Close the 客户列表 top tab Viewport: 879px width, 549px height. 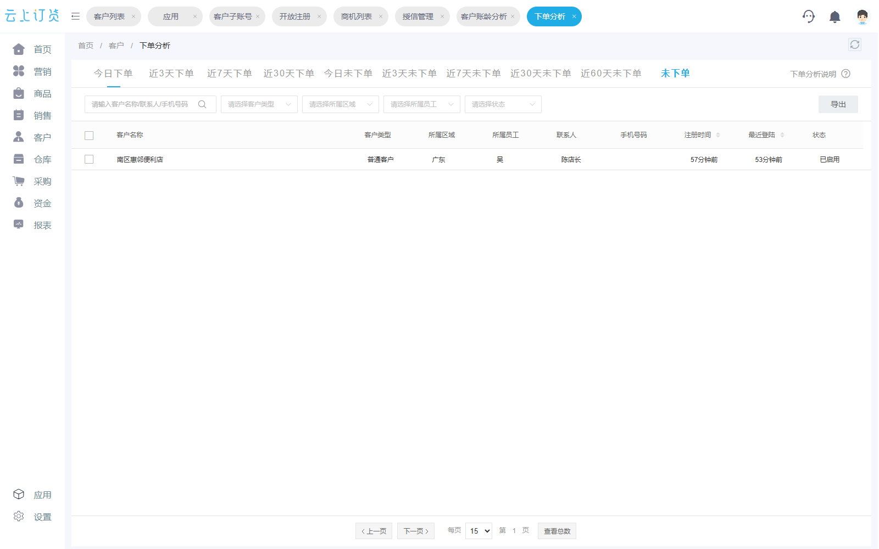(133, 16)
